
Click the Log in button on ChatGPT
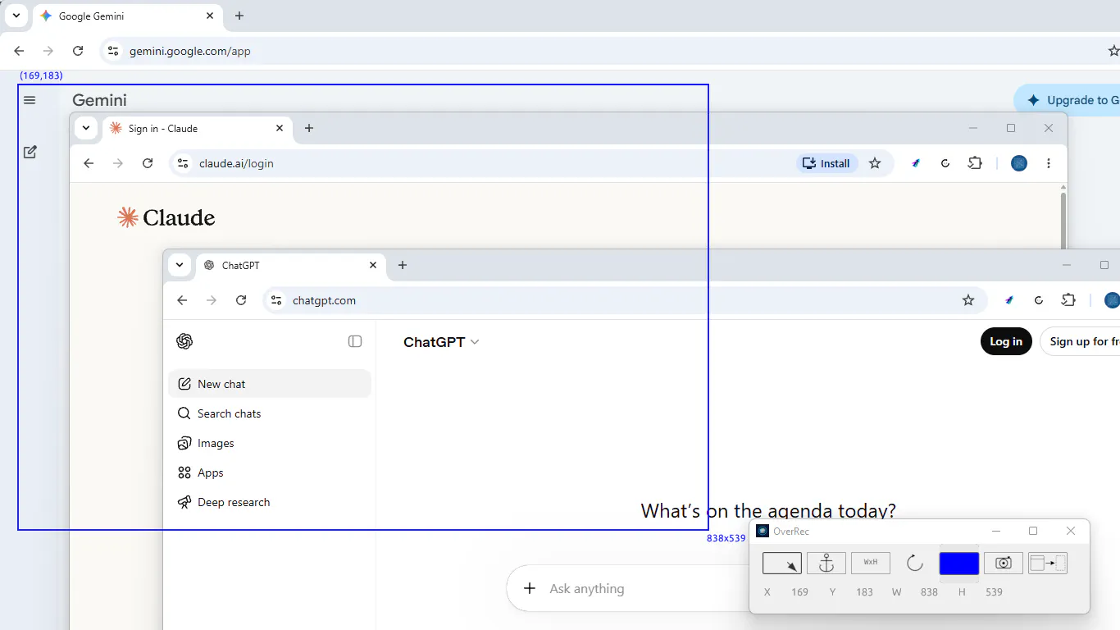(1006, 341)
